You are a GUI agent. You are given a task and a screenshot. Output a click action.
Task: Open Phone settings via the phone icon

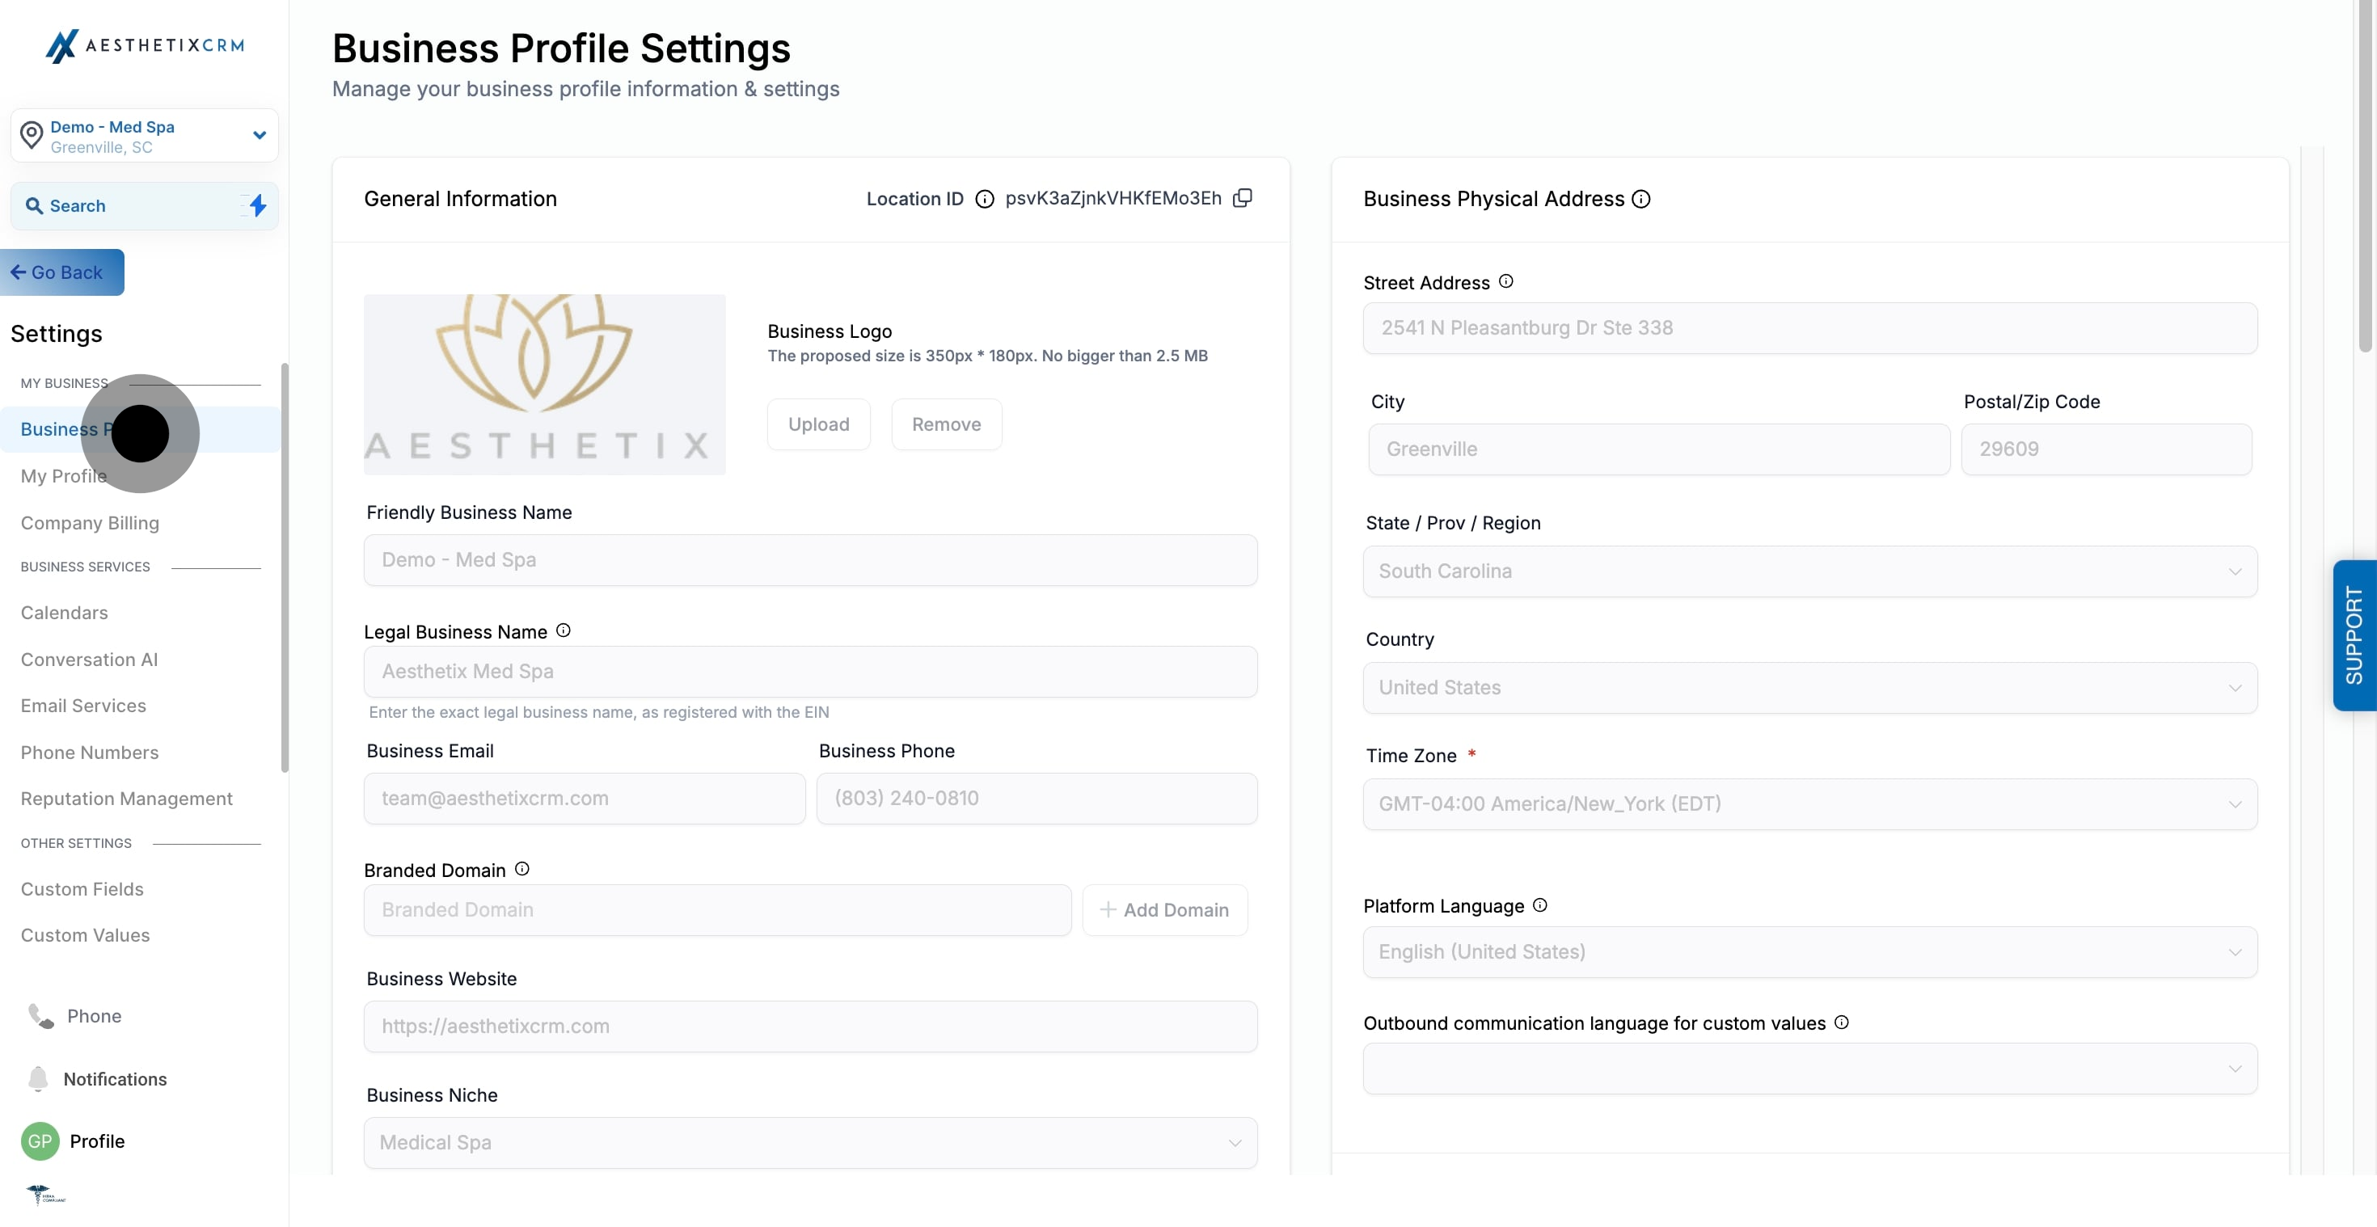pos(39,1016)
